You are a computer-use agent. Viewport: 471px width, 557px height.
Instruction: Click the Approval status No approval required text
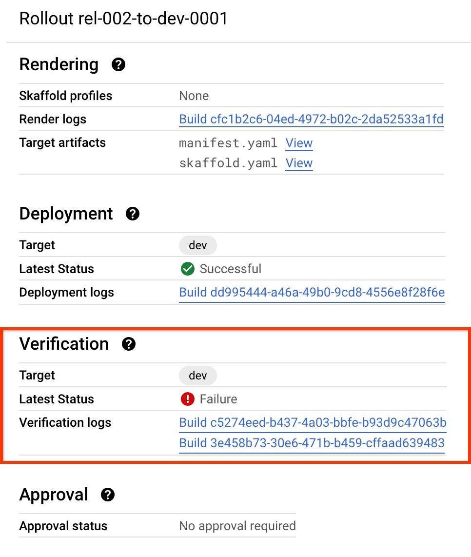tap(237, 526)
